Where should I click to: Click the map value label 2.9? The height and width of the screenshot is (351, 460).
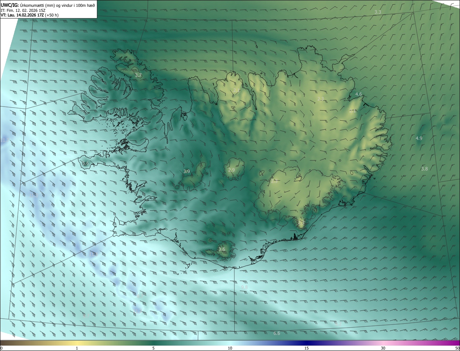pyautogui.click(x=231, y=170)
